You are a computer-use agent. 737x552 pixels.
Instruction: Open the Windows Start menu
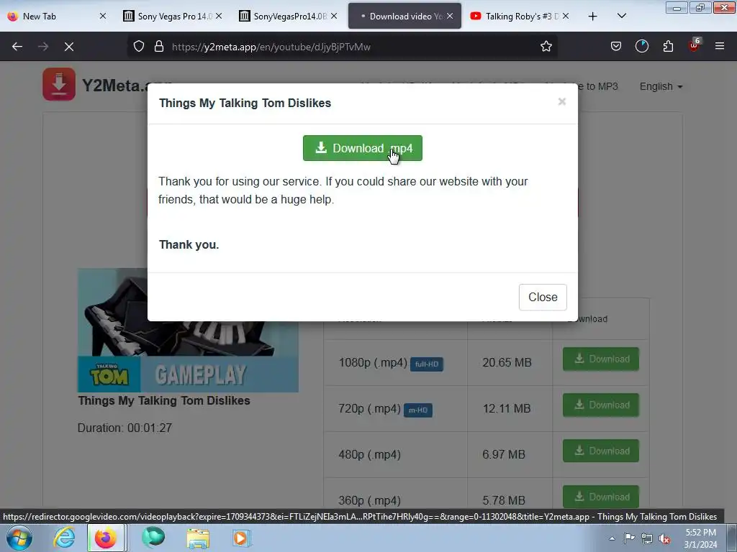click(x=19, y=538)
